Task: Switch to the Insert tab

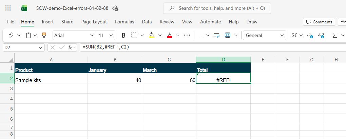Action: (x=48, y=22)
